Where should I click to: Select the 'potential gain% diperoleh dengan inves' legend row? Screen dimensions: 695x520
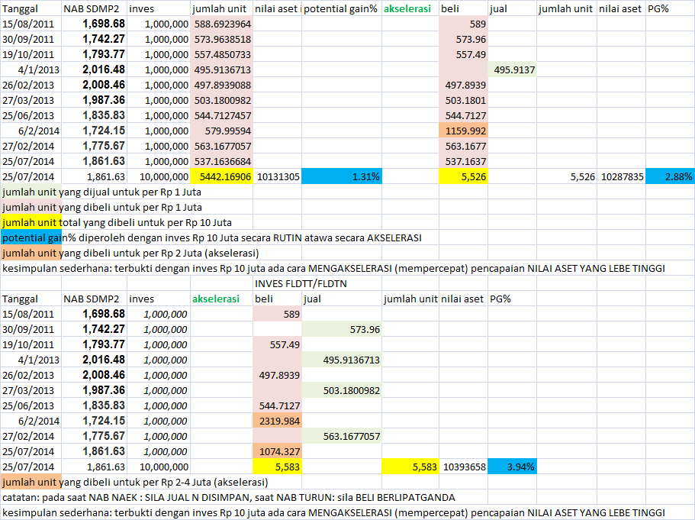click(x=212, y=237)
